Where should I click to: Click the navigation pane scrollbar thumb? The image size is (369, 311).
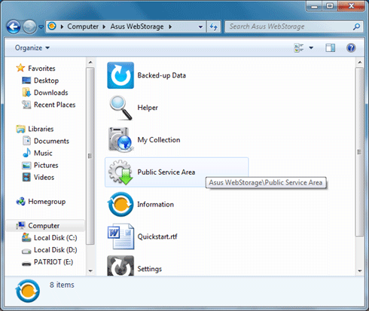pos(90,156)
